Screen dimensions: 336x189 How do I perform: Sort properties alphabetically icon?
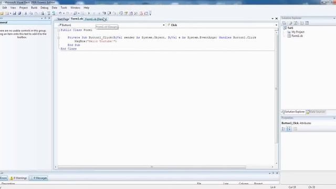click(x=289, y=129)
